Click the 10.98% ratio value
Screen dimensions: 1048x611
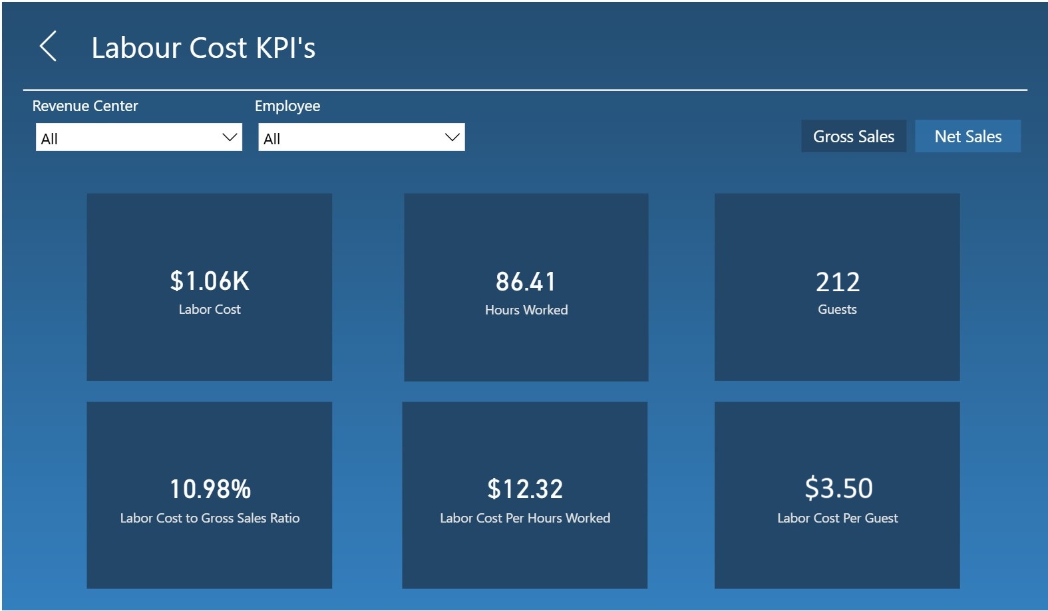(x=210, y=489)
